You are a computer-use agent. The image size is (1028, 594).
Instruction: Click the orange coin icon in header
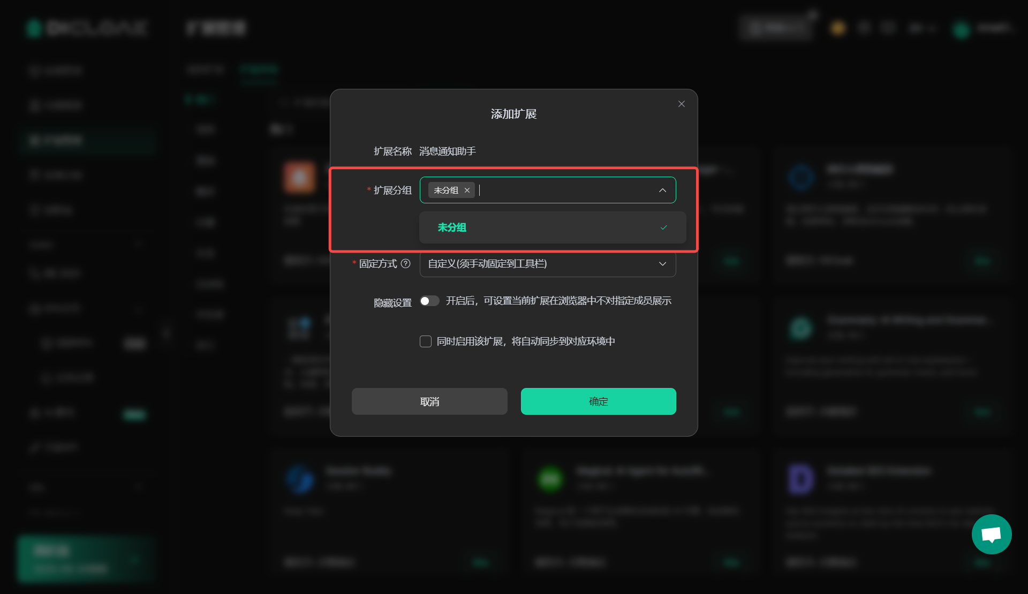click(x=838, y=28)
